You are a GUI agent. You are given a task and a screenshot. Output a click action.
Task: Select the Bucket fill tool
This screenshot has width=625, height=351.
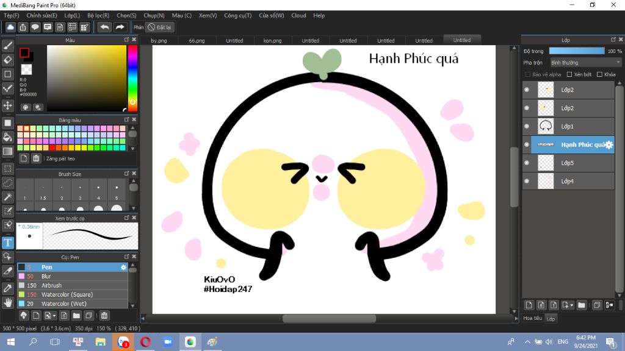click(7, 137)
